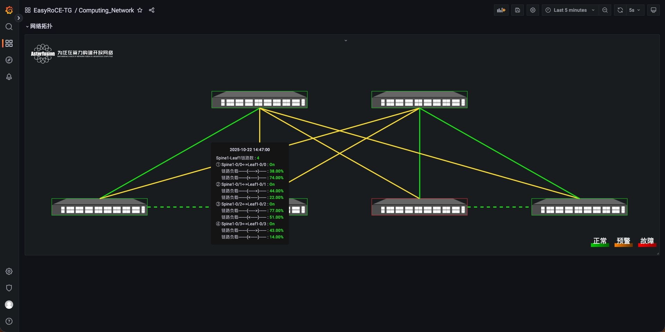
Task: Open the Dashboards icon in sidebar
Action: 9,43
